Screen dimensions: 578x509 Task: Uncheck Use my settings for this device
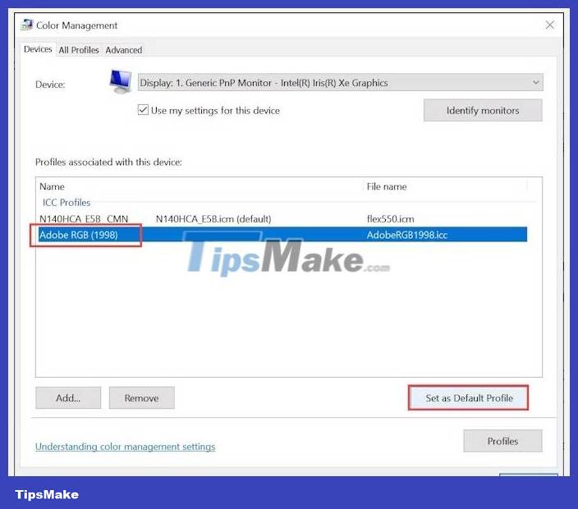click(x=143, y=110)
